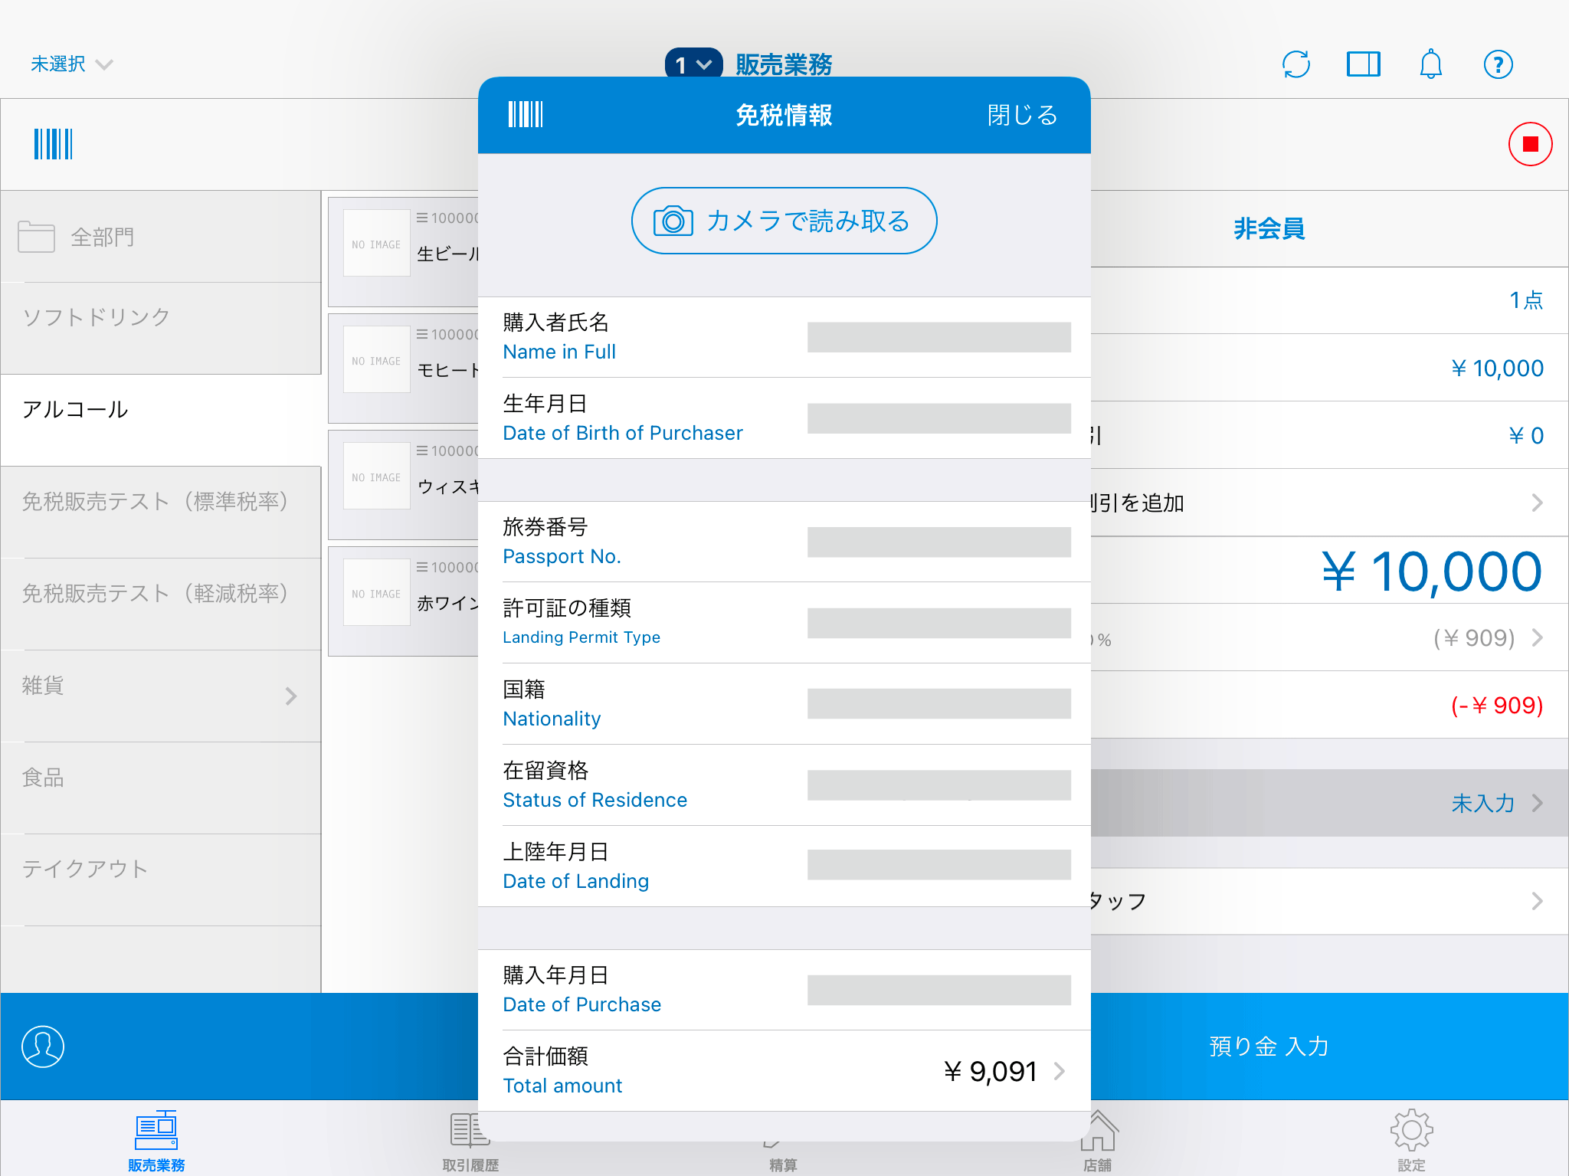Screen dimensions: 1569x1176
Task: Select the ソフトドリンク category
Action: click(x=161, y=328)
